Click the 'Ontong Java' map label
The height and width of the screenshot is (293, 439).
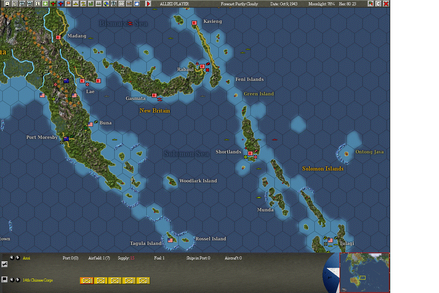tap(370, 152)
